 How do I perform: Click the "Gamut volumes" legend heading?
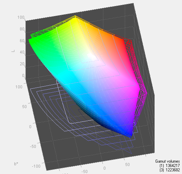[168, 161]
